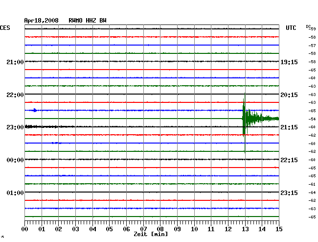Click the "19:15" UTC time label
Image resolution: width=318 pixels, height=242 pixels.
point(289,62)
